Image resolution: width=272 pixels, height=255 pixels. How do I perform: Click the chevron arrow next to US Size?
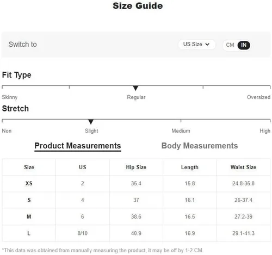(207, 45)
